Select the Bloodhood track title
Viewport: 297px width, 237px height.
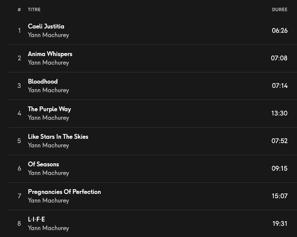pos(43,81)
